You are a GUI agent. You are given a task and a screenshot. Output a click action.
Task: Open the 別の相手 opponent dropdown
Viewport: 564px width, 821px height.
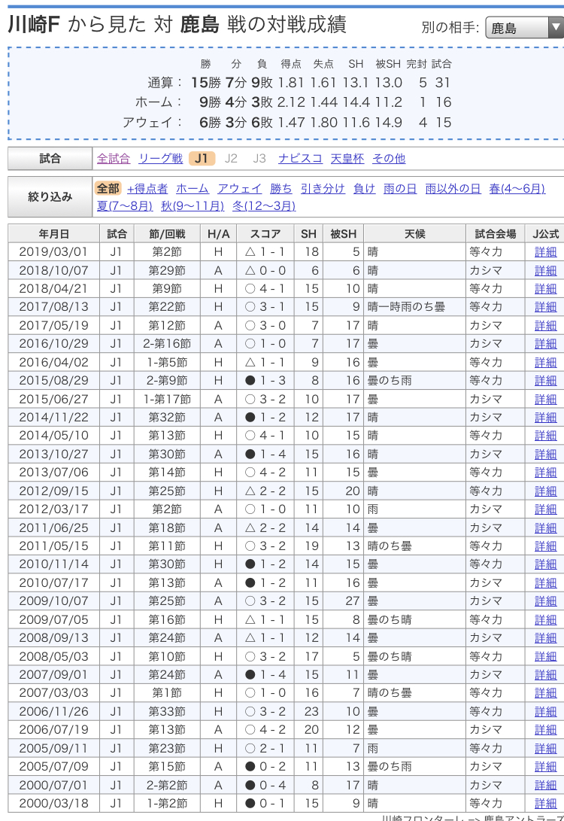coord(525,28)
